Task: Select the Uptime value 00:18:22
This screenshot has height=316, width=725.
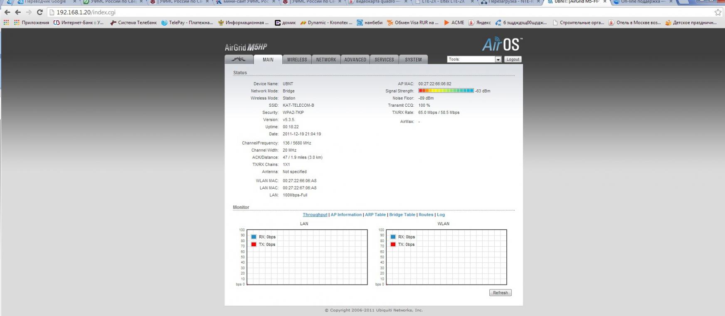Action: (x=291, y=127)
